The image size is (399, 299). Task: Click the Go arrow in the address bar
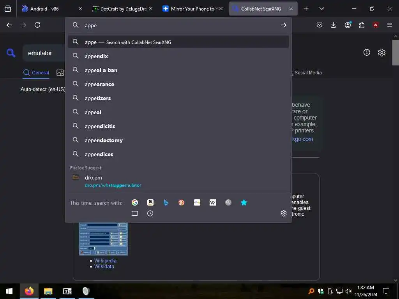284,25
